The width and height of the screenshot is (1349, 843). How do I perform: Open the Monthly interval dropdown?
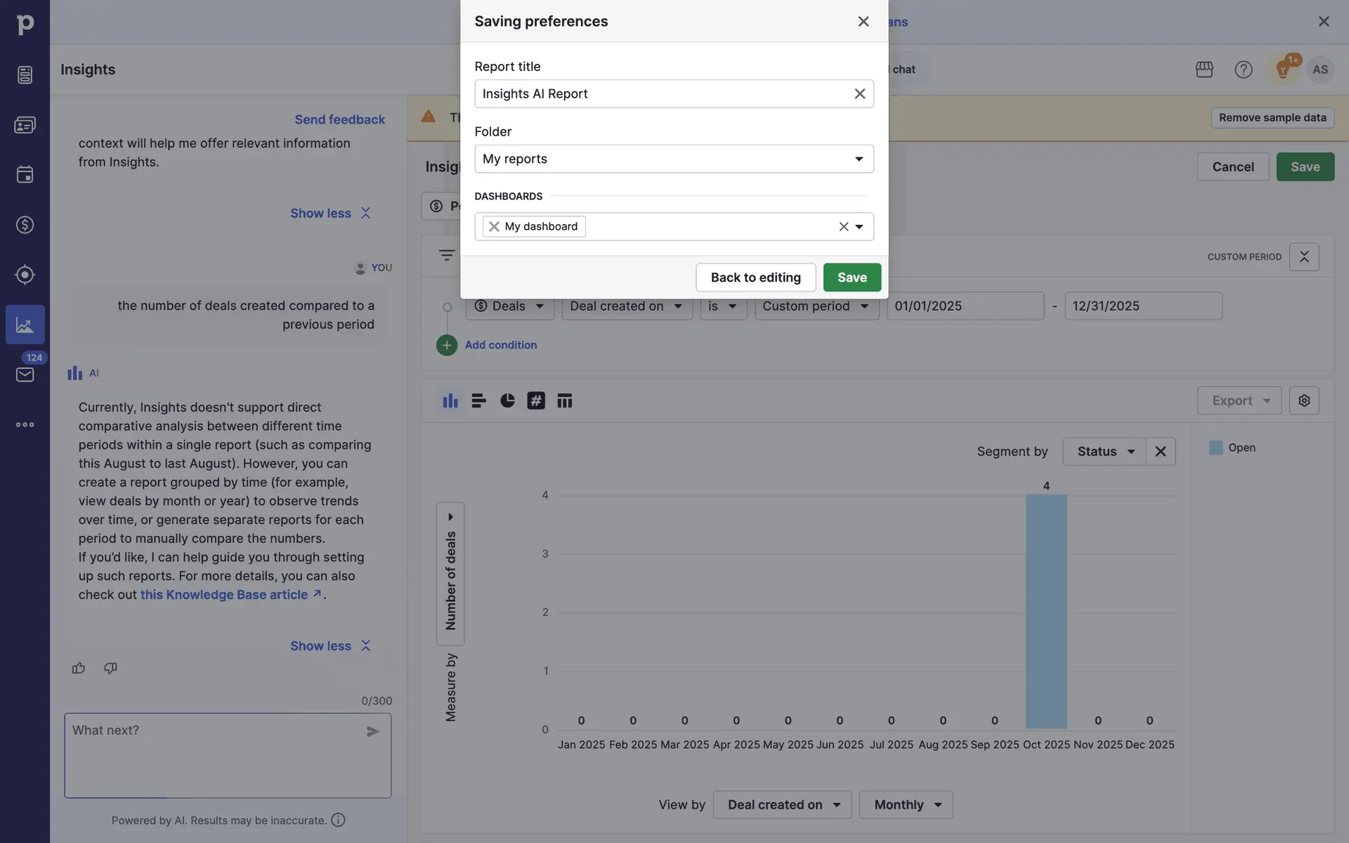(x=906, y=804)
